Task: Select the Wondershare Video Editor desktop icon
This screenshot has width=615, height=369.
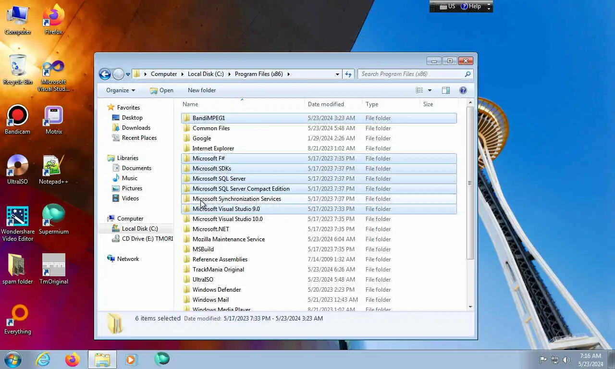Action: click(x=18, y=224)
